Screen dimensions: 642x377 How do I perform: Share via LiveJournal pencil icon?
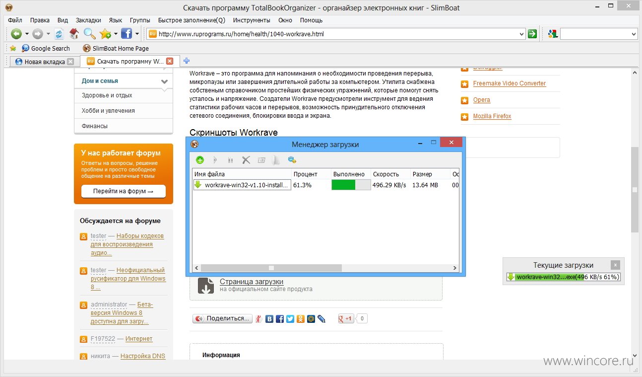(x=321, y=319)
